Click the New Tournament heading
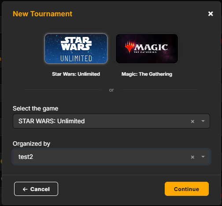Image resolution: width=222 pixels, height=206 pixels. tap(42, 14)
